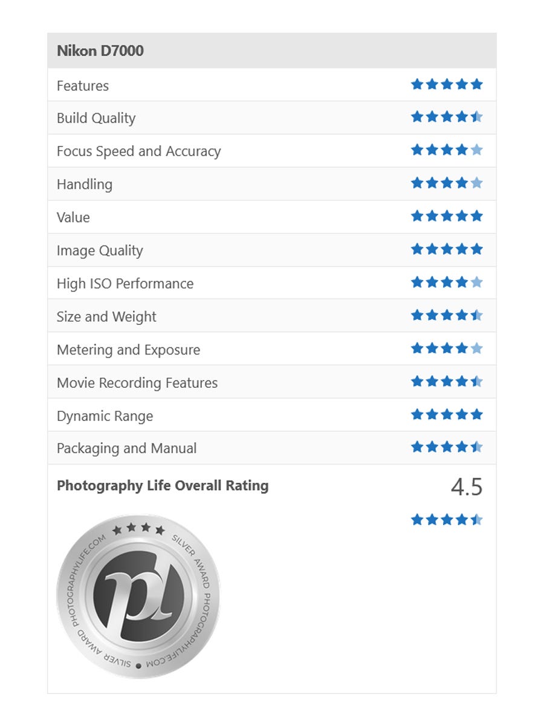Screen dimensions: 544x726
Task: Click the Dynamic Range star rating
Action: coord(447,415)
